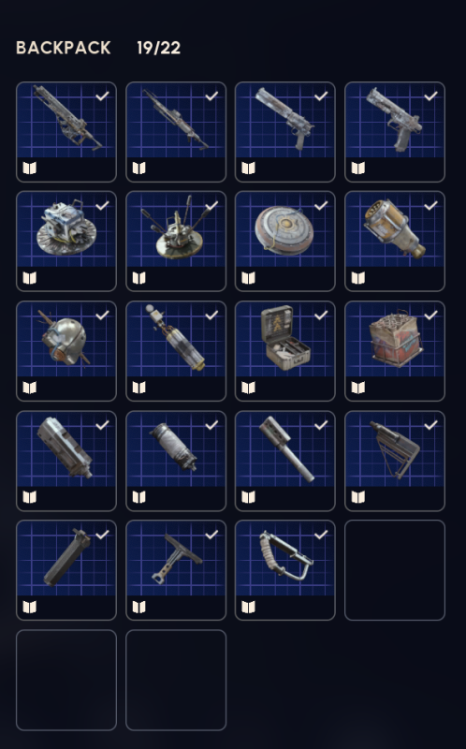Select the orange caged crate blueprint

(x=395, y=351)
